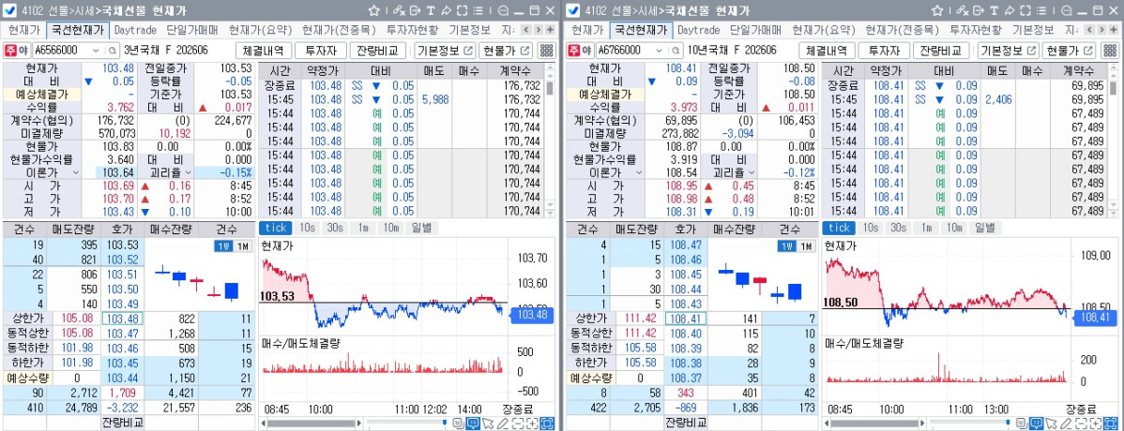The width and height of the screenshot is (1124, 431).
Task: Open the font T icon in the left window
Action: pos(431,10)
